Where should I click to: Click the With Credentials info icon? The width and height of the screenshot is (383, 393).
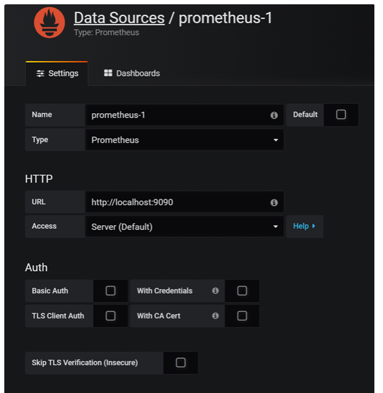click(216, 291)
